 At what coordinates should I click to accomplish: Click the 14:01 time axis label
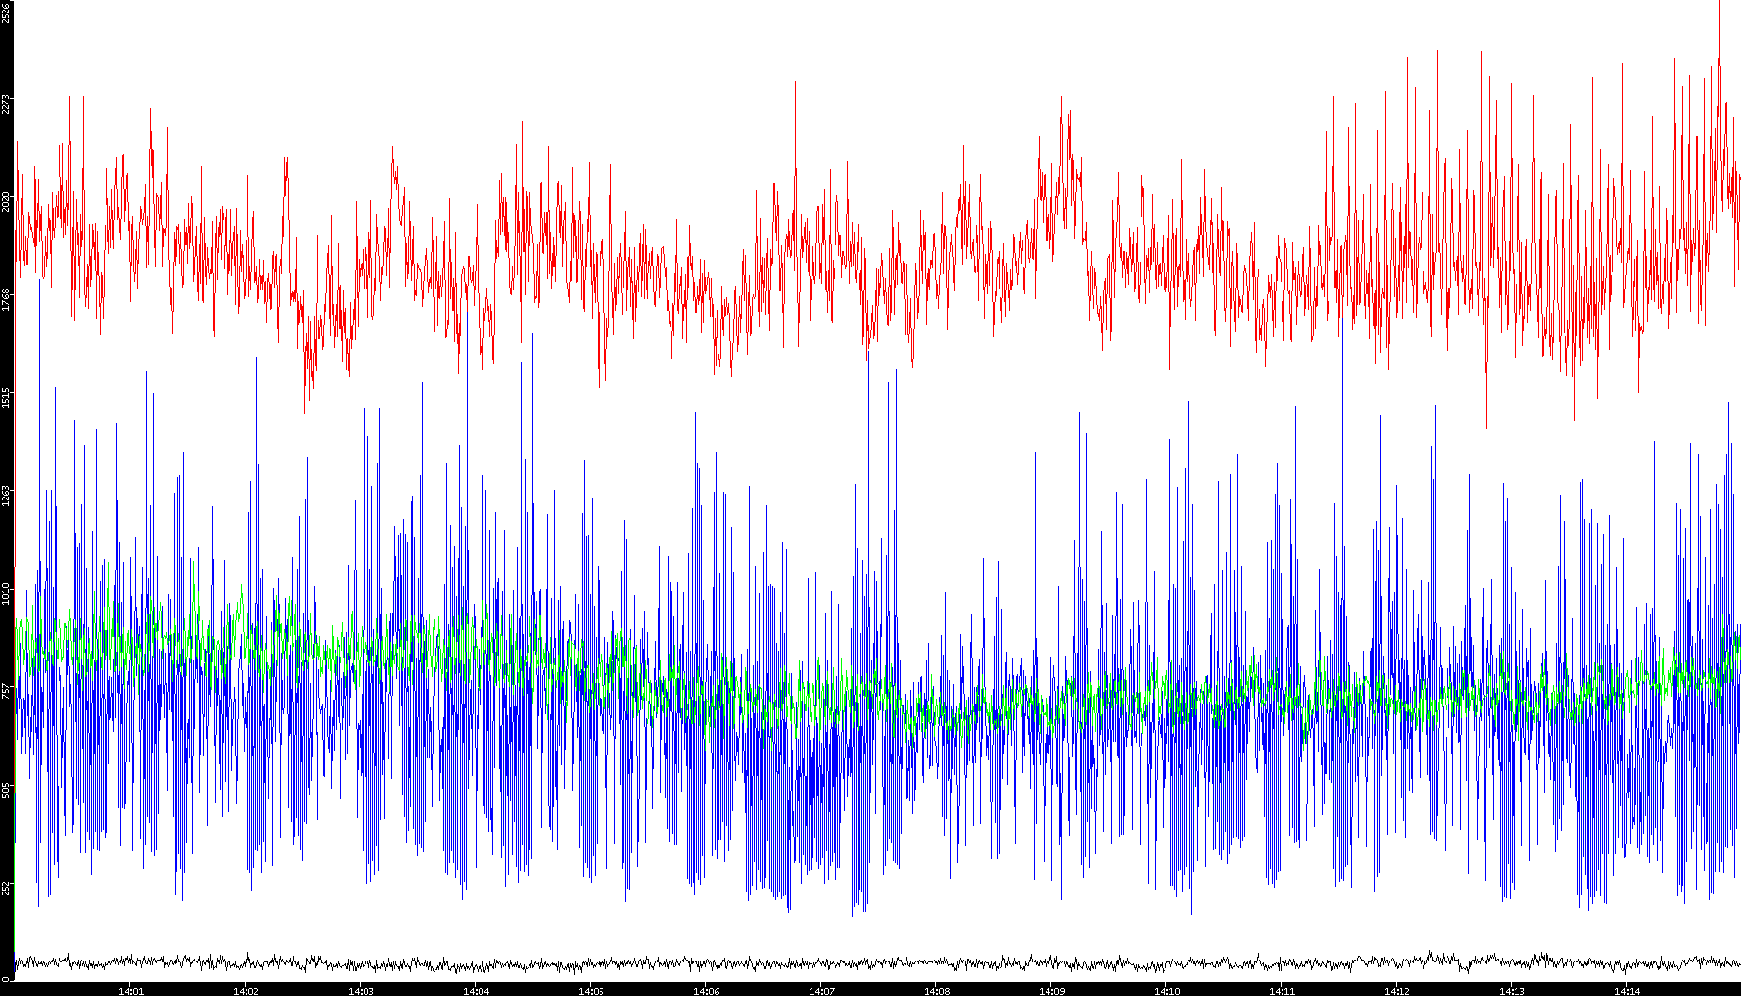130,991
